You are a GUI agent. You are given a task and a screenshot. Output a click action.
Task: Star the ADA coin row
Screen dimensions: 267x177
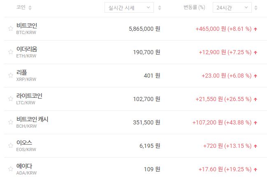click(x=11, y=169)
